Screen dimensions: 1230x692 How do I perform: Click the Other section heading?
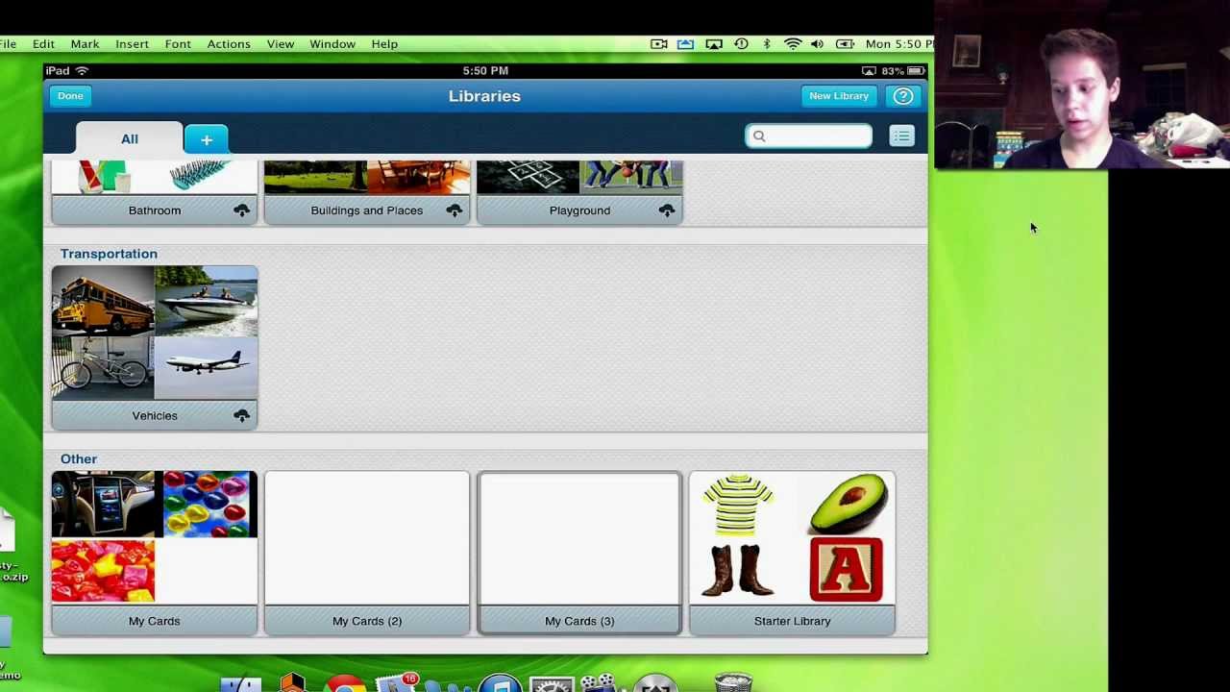tap(79, 459)
